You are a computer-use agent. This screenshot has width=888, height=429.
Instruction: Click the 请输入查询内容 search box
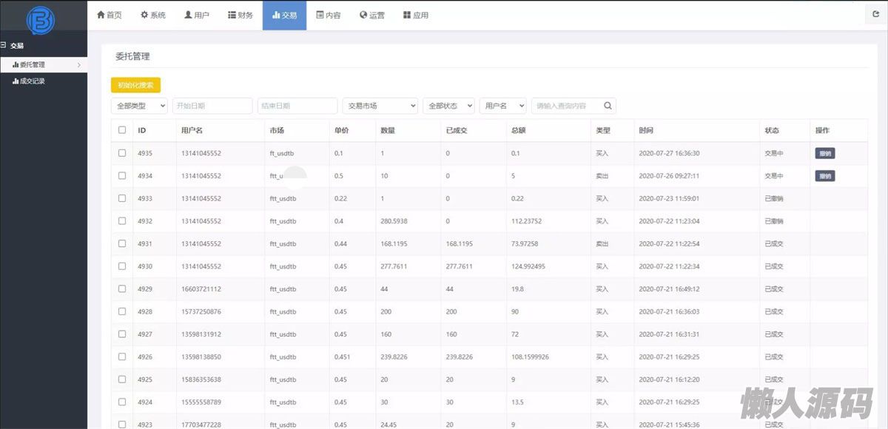tap(567, 106)
